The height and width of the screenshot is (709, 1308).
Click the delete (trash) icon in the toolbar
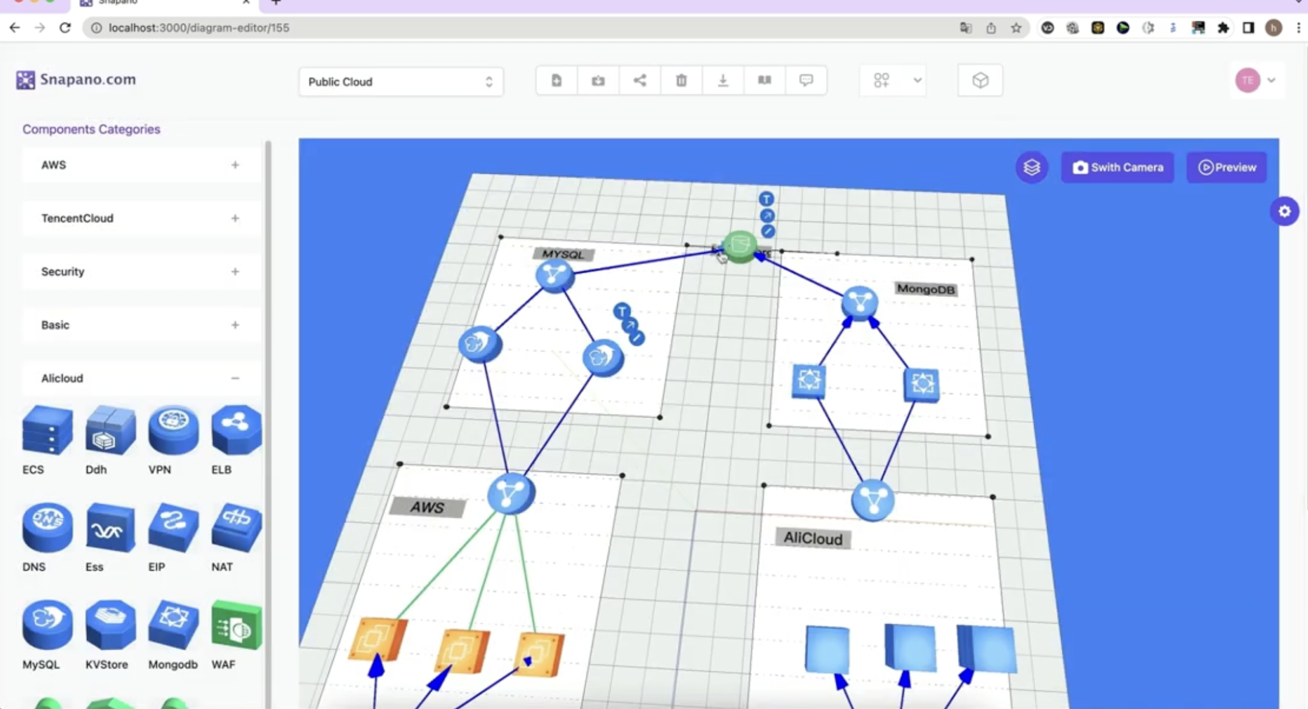coord(681,80)
